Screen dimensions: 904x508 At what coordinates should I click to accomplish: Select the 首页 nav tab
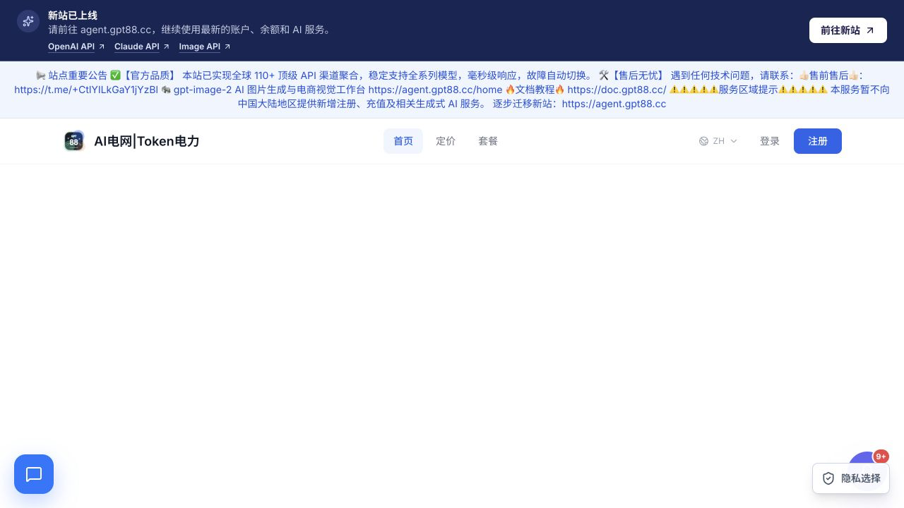pyautogui.click(x=403, y=141)
